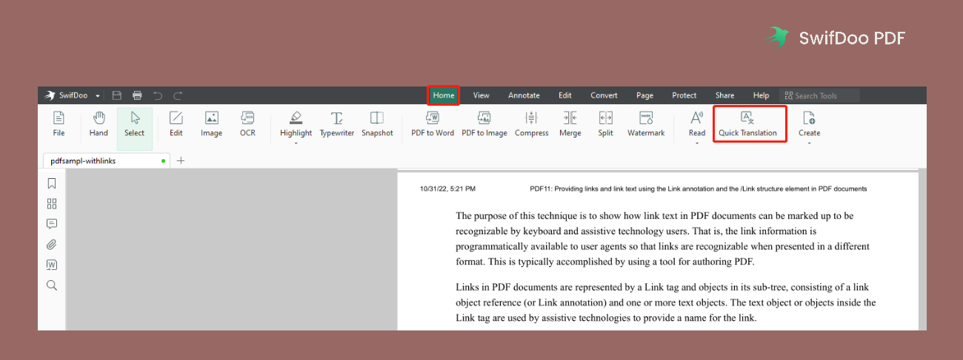Open the Split tool
The image size is (963, 360).
[605, 124]
